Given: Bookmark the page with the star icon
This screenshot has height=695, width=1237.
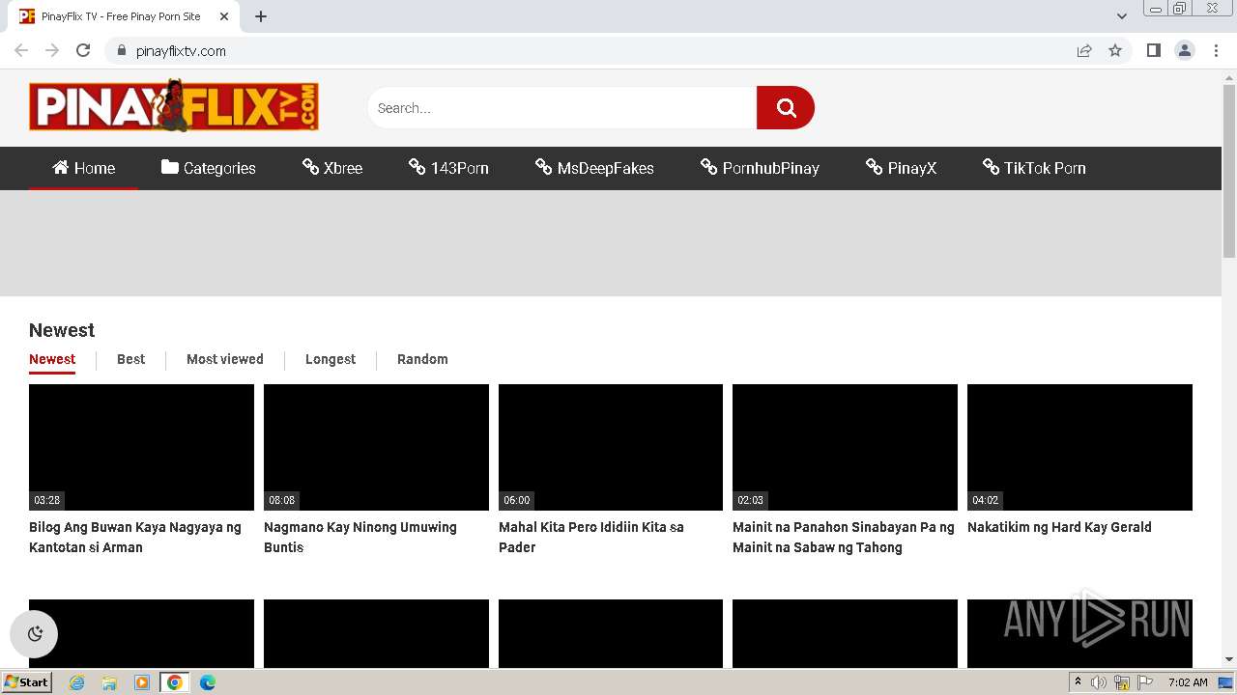Looking at the screenshot, I should (x=1115, y=51).
